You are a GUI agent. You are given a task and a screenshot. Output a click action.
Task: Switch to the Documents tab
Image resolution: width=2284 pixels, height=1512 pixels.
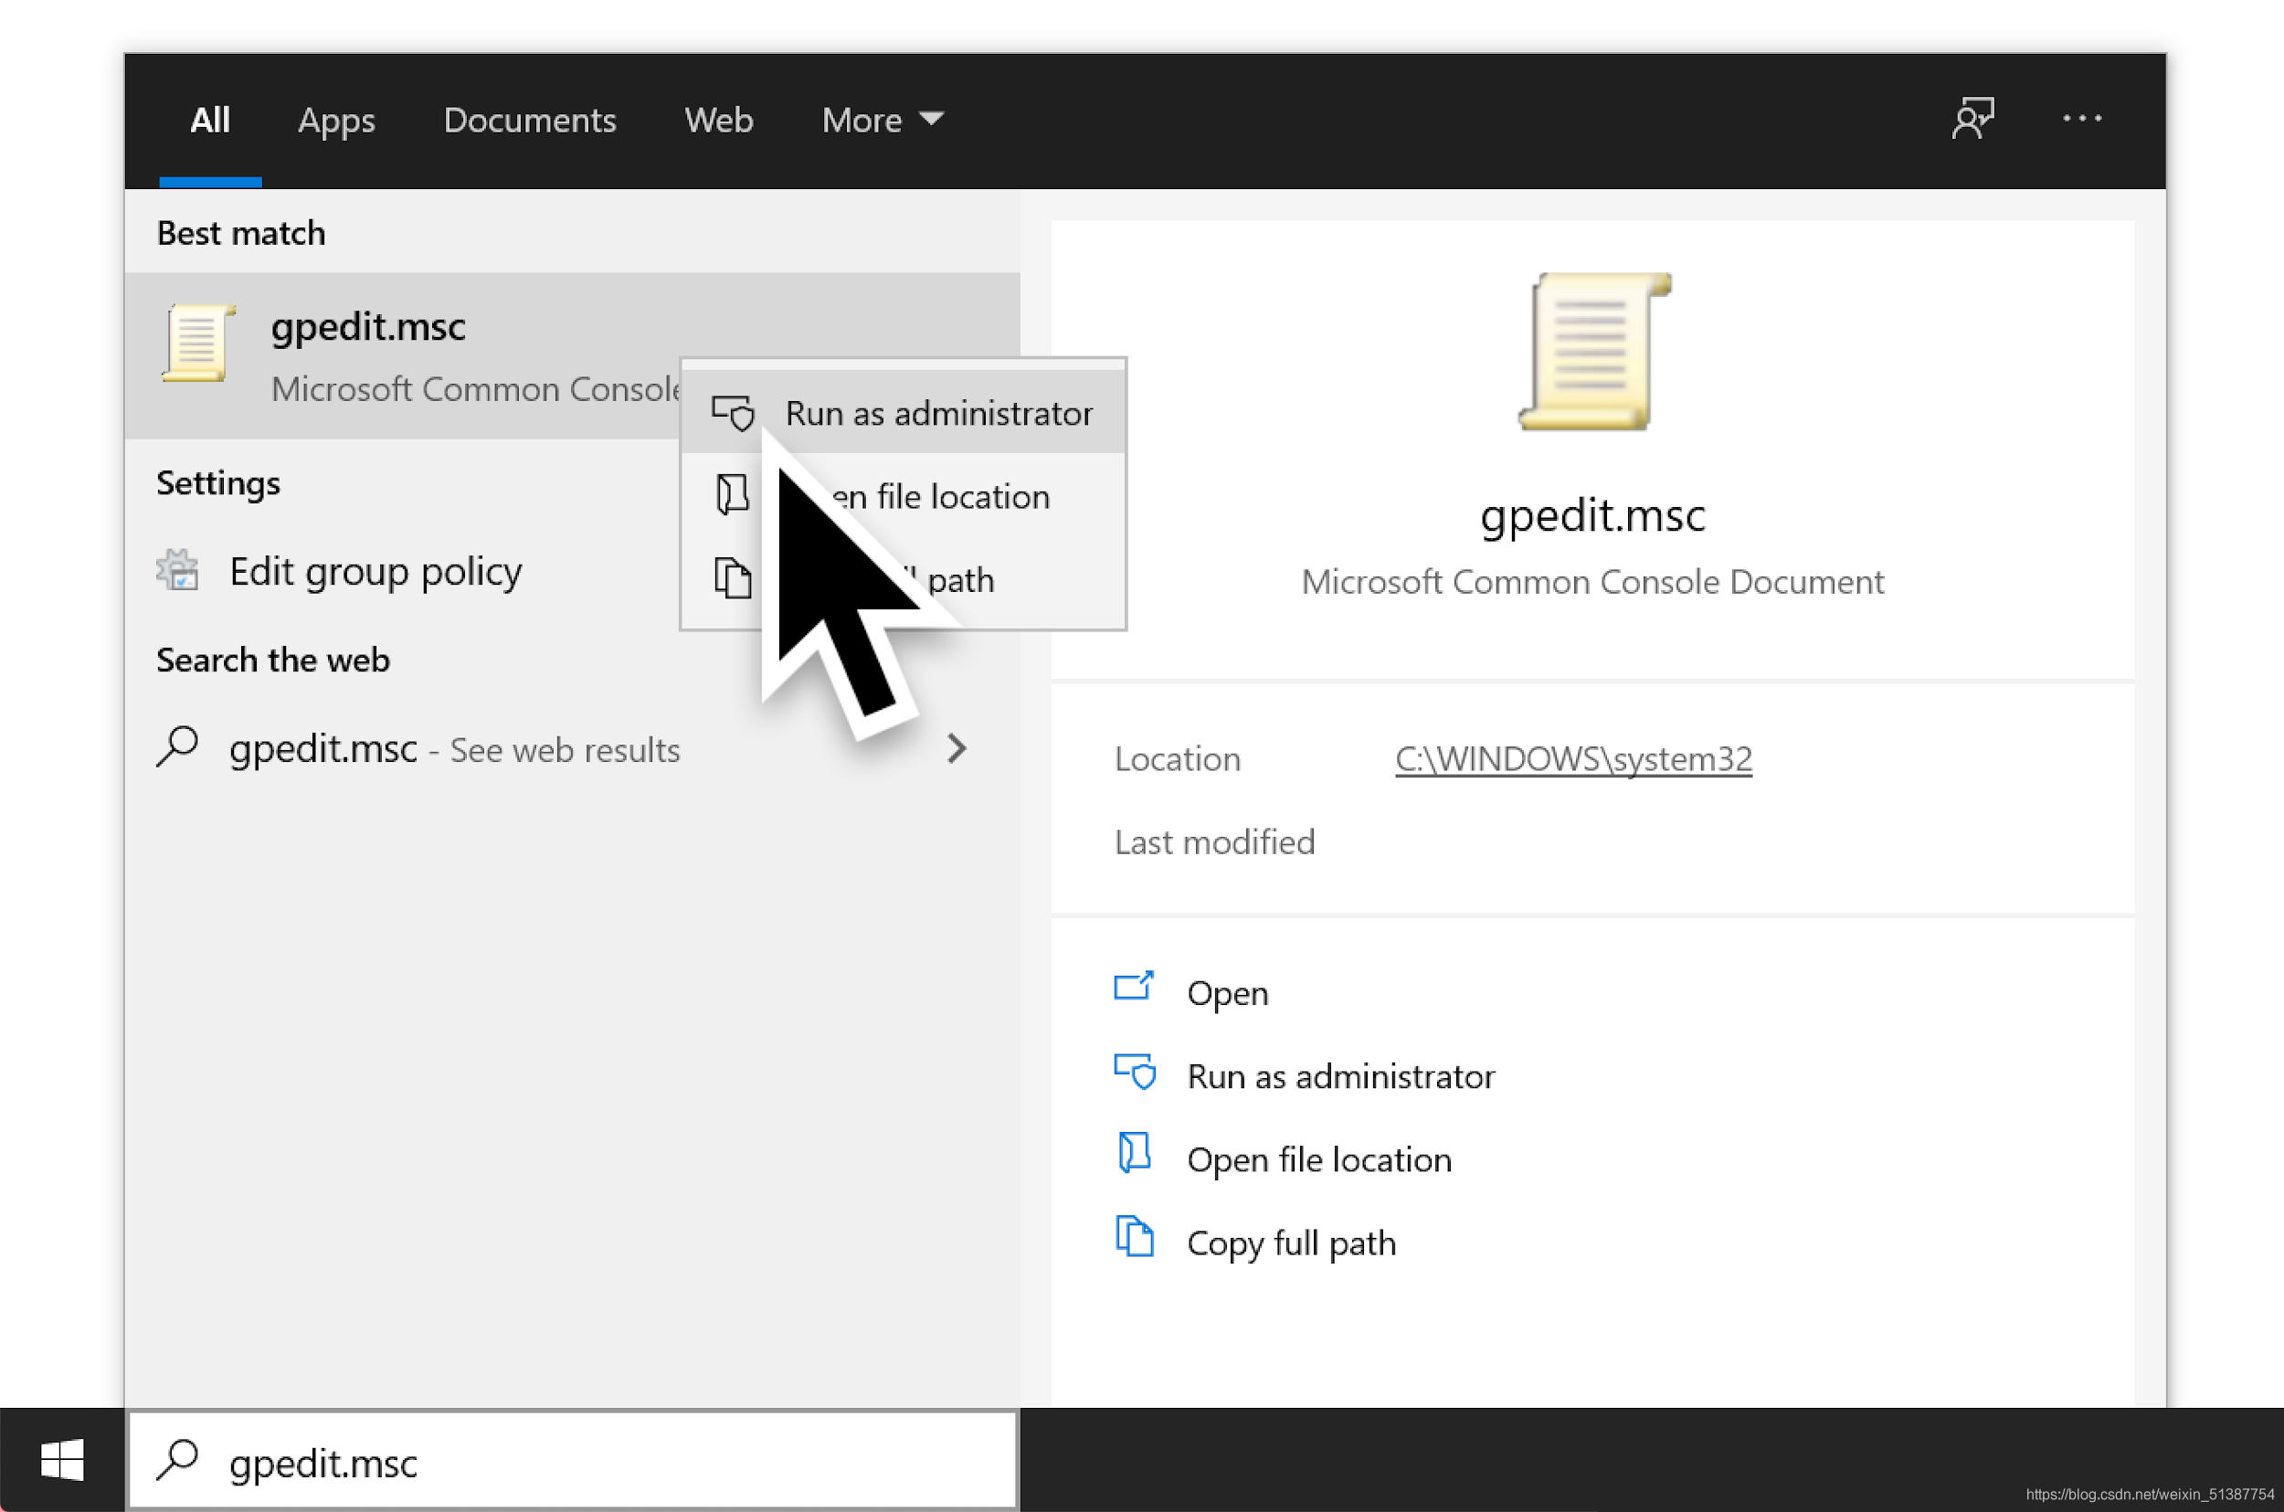coord(529,120)
